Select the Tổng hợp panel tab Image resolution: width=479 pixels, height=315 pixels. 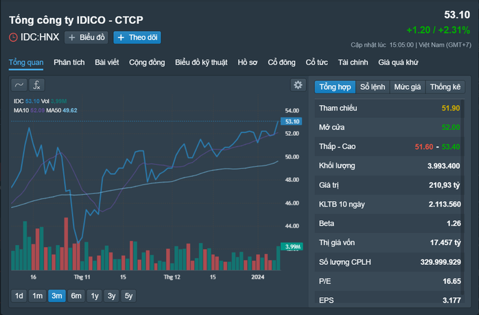pos(335,87)
